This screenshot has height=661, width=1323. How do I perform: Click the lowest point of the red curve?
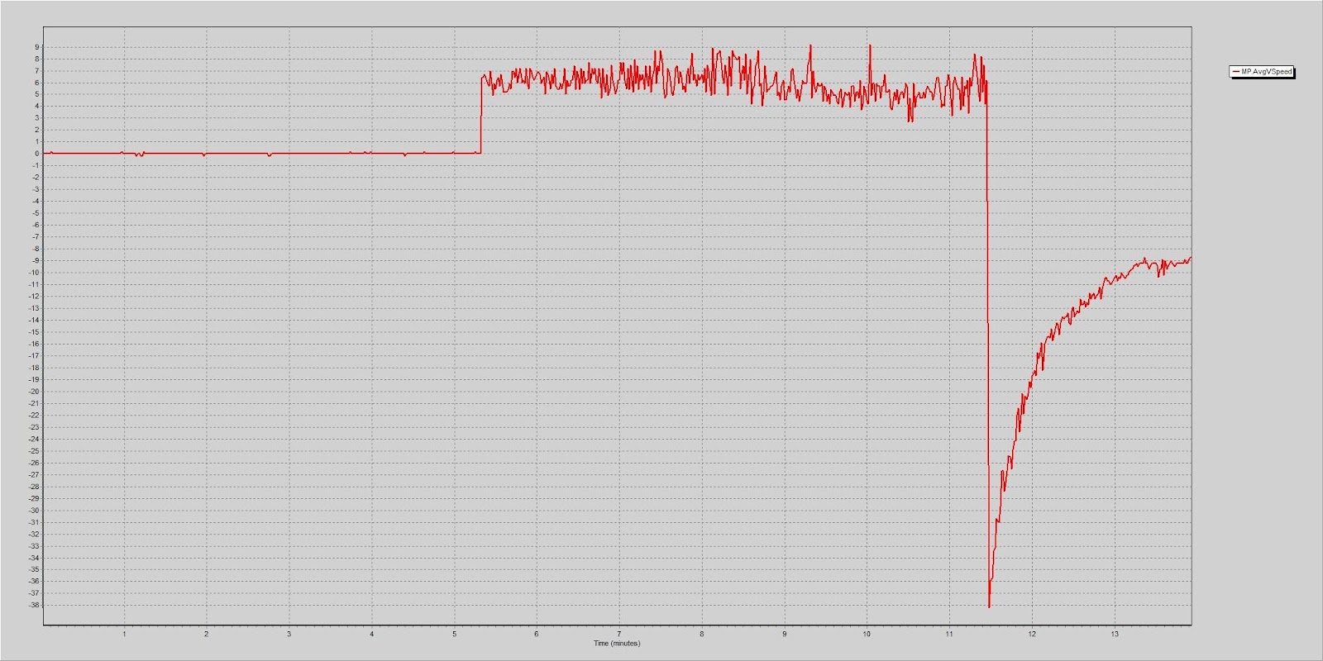point(989,606)
